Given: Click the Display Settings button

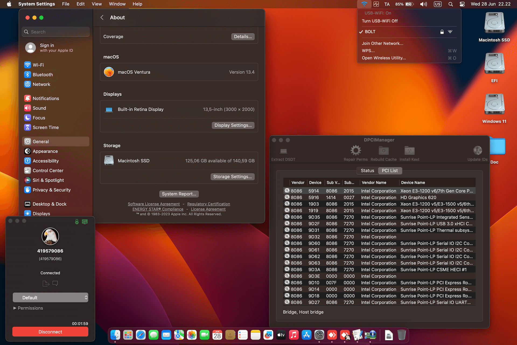Looking at the screenshot, I should (x=233, y=125).
